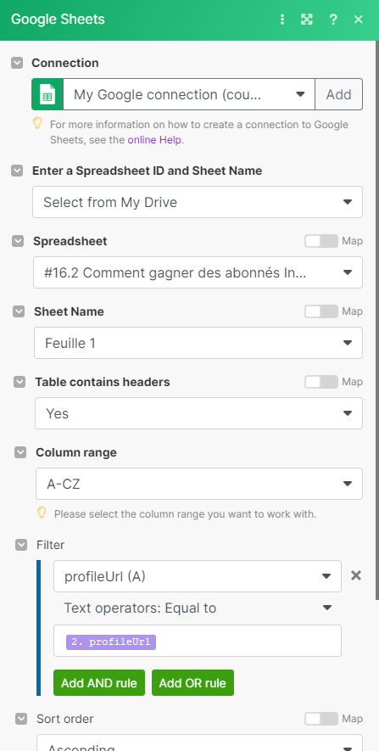Open the three-dot options menu in header
Viewport: 379px width, 751px height.
click(282, 20)
